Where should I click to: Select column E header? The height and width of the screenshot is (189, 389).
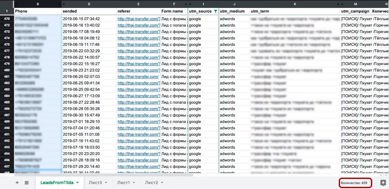point(138,4)
